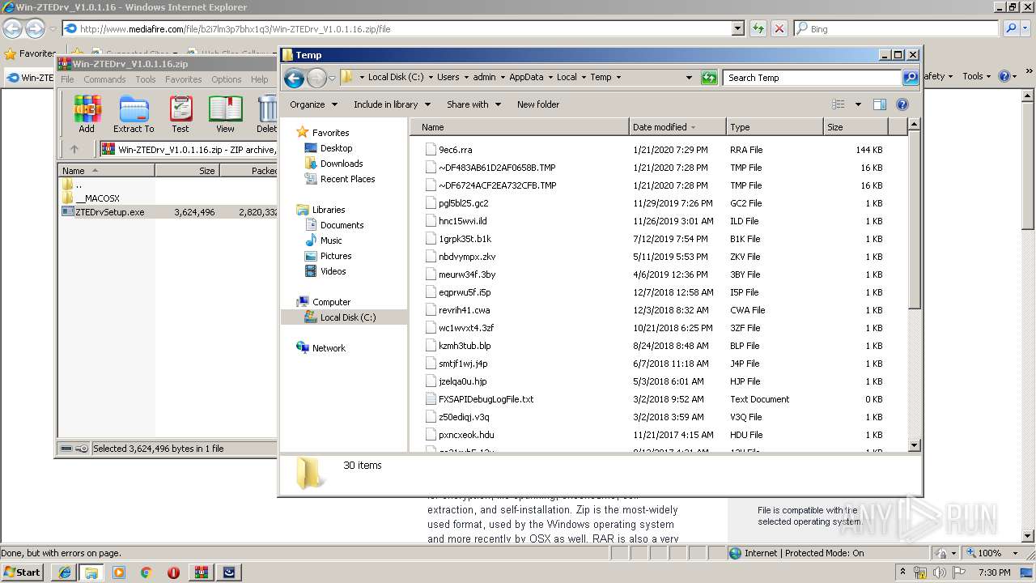Select Local Disk (C:) in tree
This screenshot has width=1036, height=583.
pos(348,317)
